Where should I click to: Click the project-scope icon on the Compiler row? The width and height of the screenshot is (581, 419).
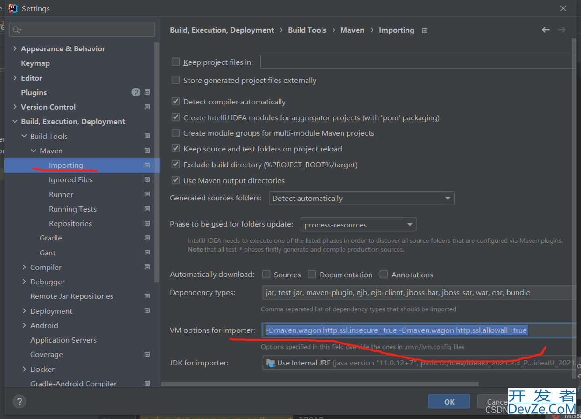147,267
